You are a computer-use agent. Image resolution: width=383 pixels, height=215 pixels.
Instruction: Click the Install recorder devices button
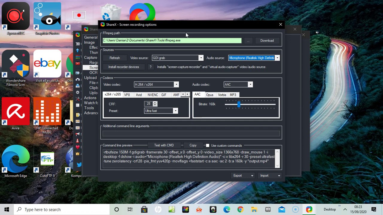pos(124,67)
